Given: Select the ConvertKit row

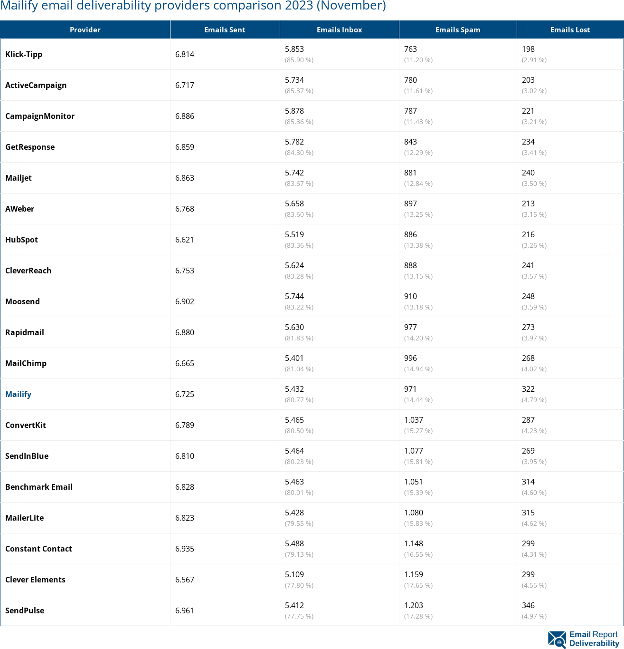Looking at the screenshot, I should (x=25, y=425).
